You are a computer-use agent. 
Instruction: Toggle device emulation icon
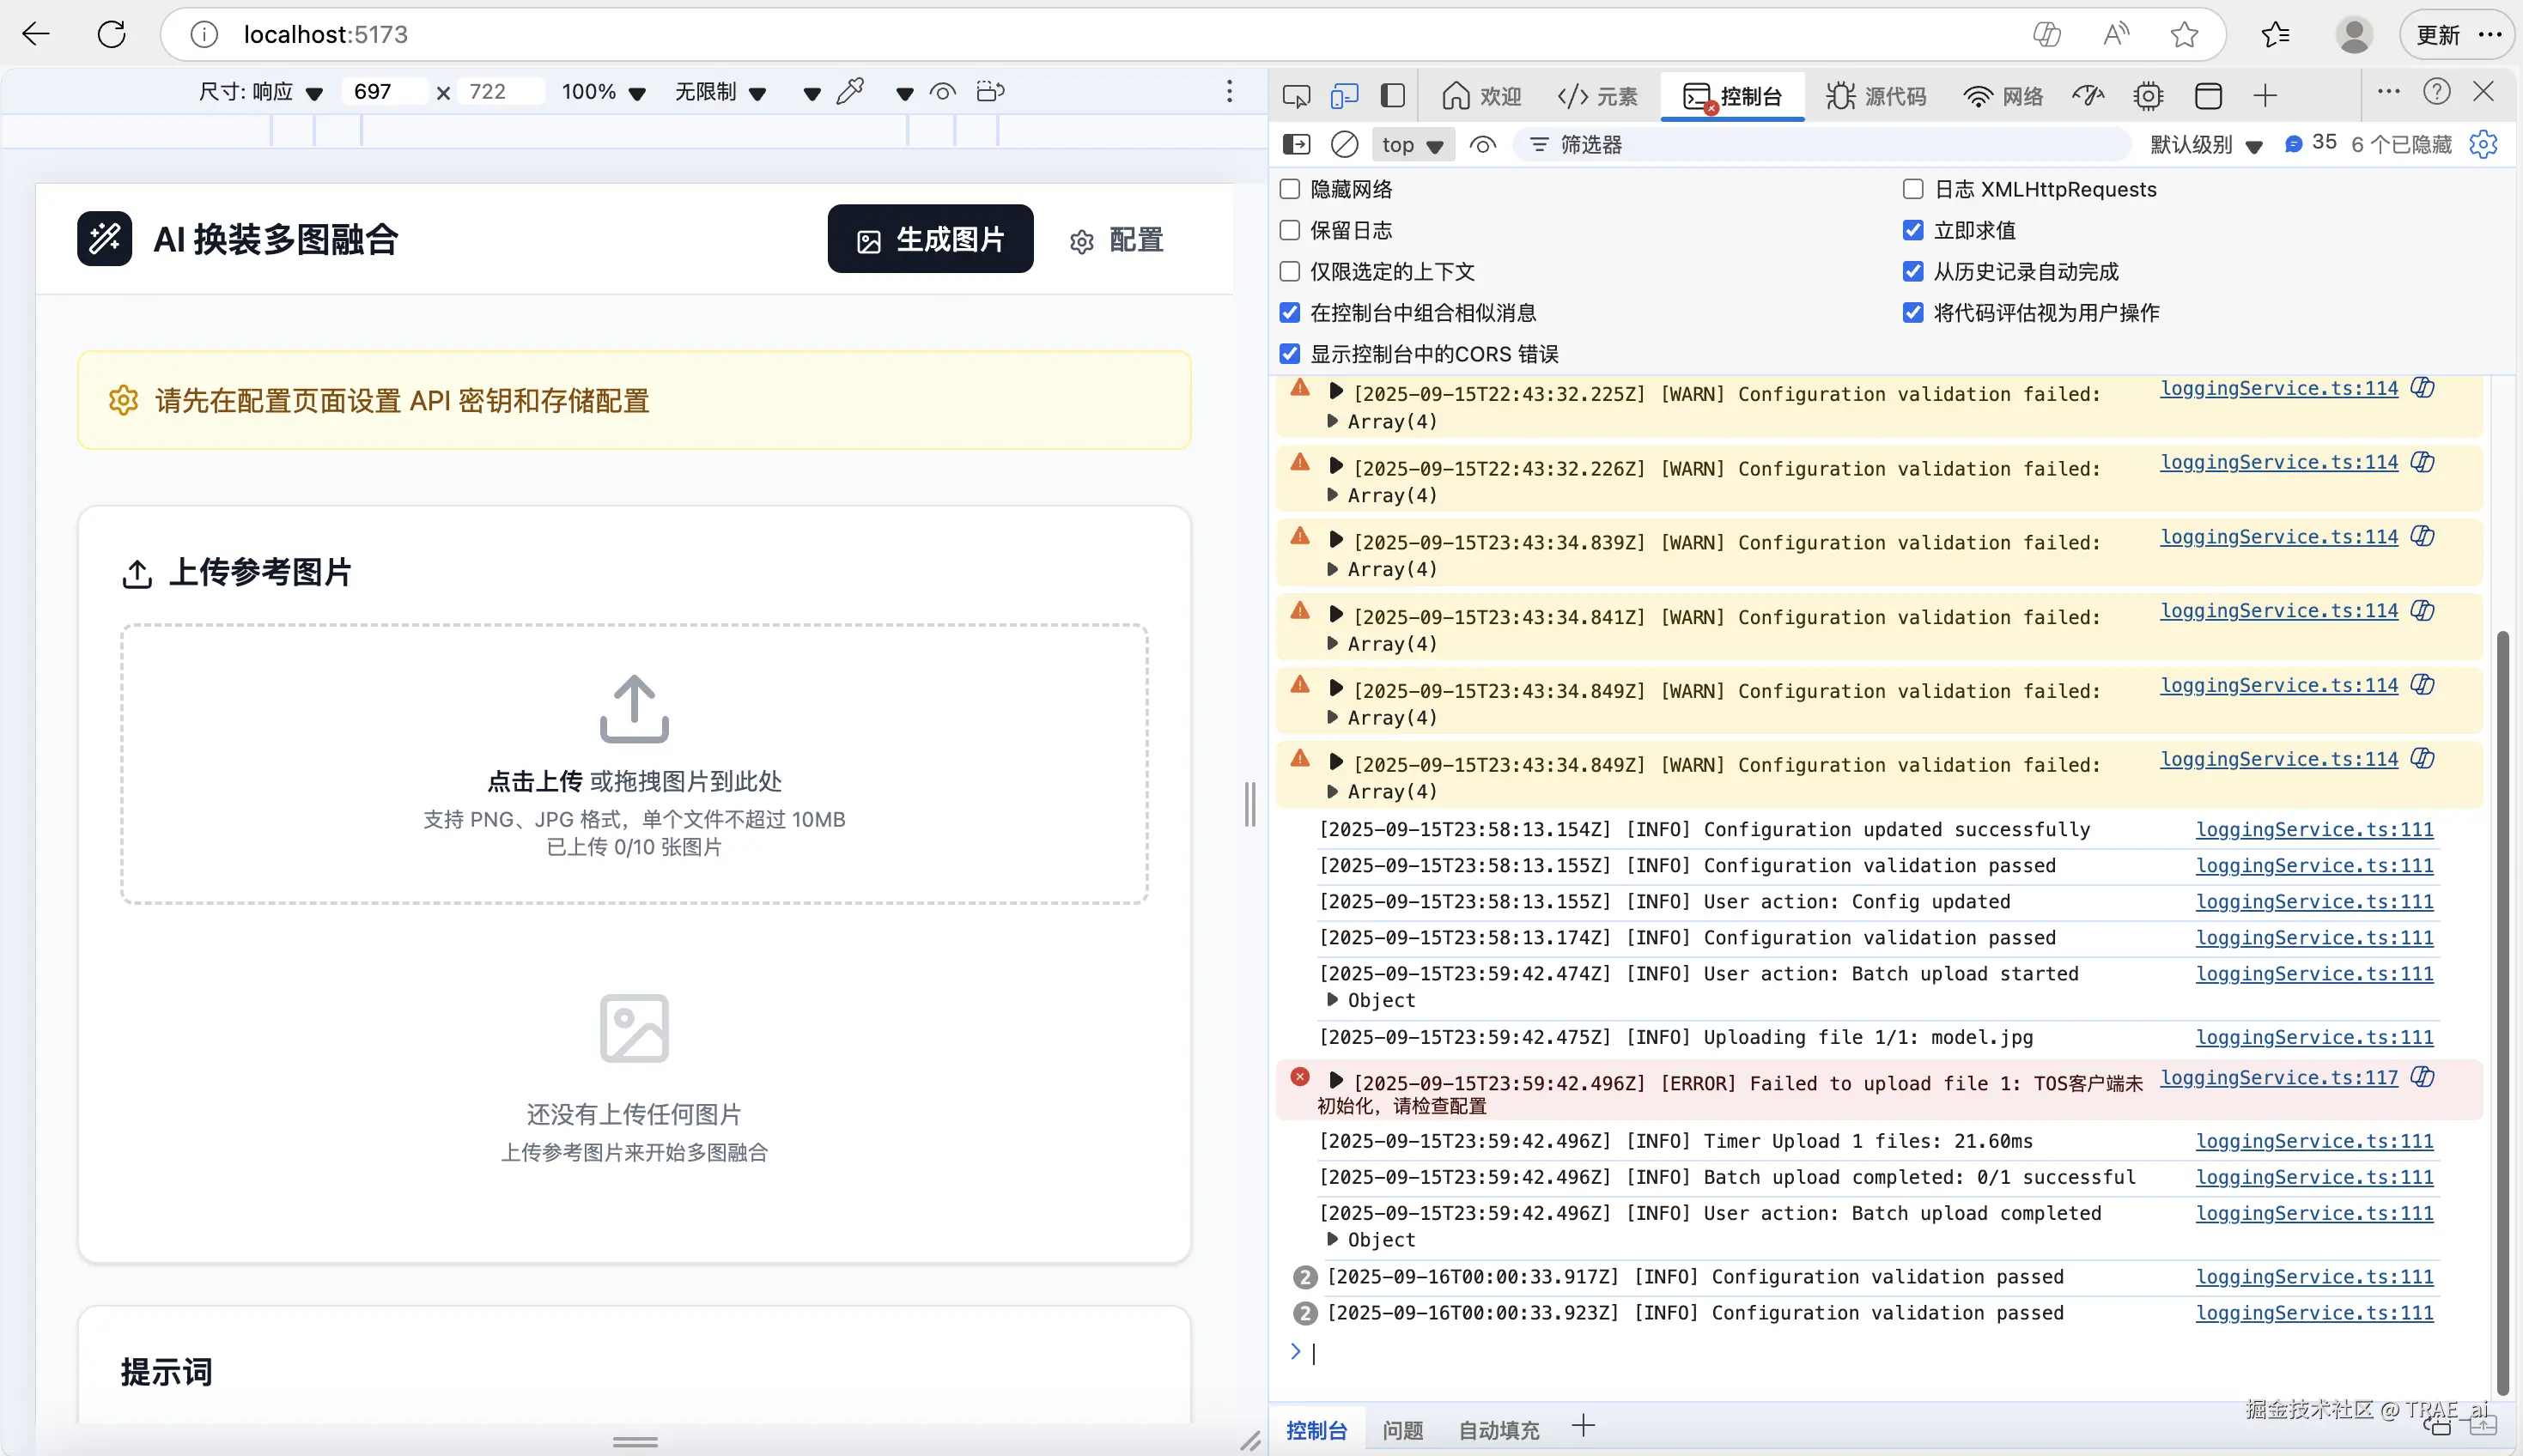click(1344, 96)
